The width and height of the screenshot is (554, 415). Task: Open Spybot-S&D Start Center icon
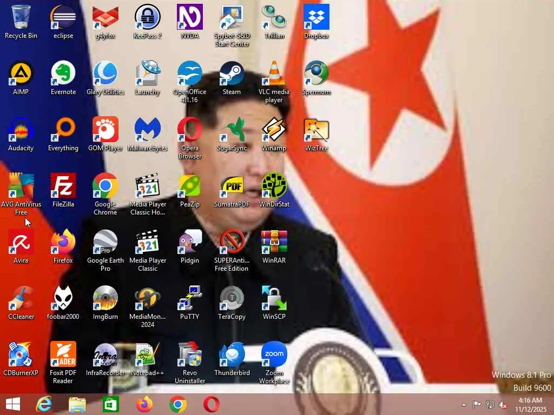click(232, 26)
